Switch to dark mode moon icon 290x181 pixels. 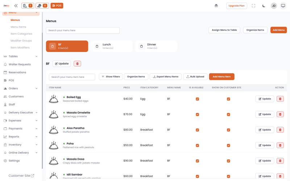264,6
